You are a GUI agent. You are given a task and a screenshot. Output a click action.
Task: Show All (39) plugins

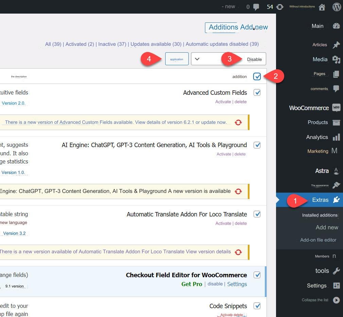pyautogui.click(x=53, y=44)
